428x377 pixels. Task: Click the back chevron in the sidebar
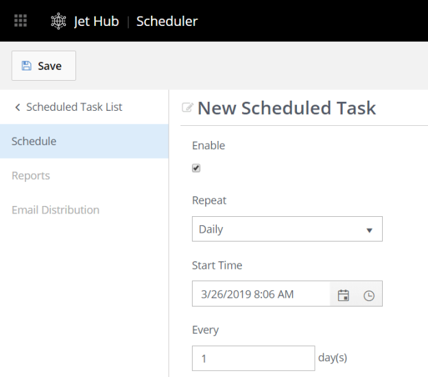pos(17,107)
